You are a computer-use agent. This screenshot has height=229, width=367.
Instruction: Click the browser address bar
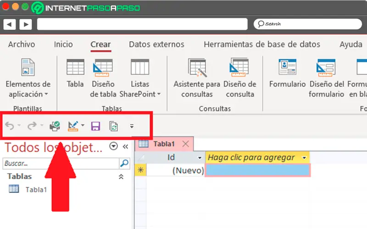142,24
